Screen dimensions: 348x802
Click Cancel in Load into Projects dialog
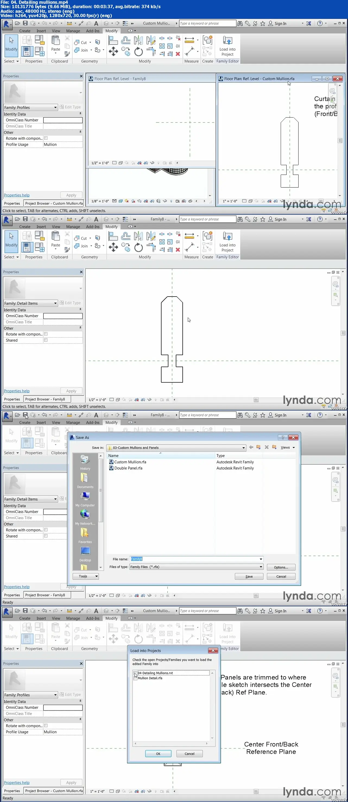coord(189,753)
